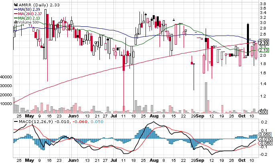Screen dimensions: 275x163
Task: Click Sep on the price chart date axis
Action: pyautogui.click(x=200, y=116)
